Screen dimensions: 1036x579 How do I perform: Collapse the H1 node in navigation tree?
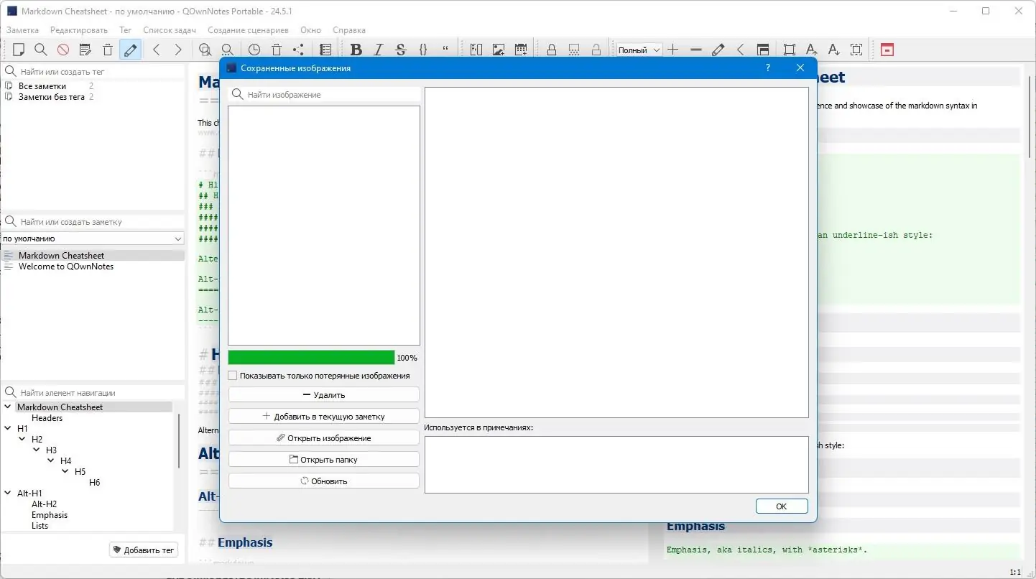[x=8, y=428]
